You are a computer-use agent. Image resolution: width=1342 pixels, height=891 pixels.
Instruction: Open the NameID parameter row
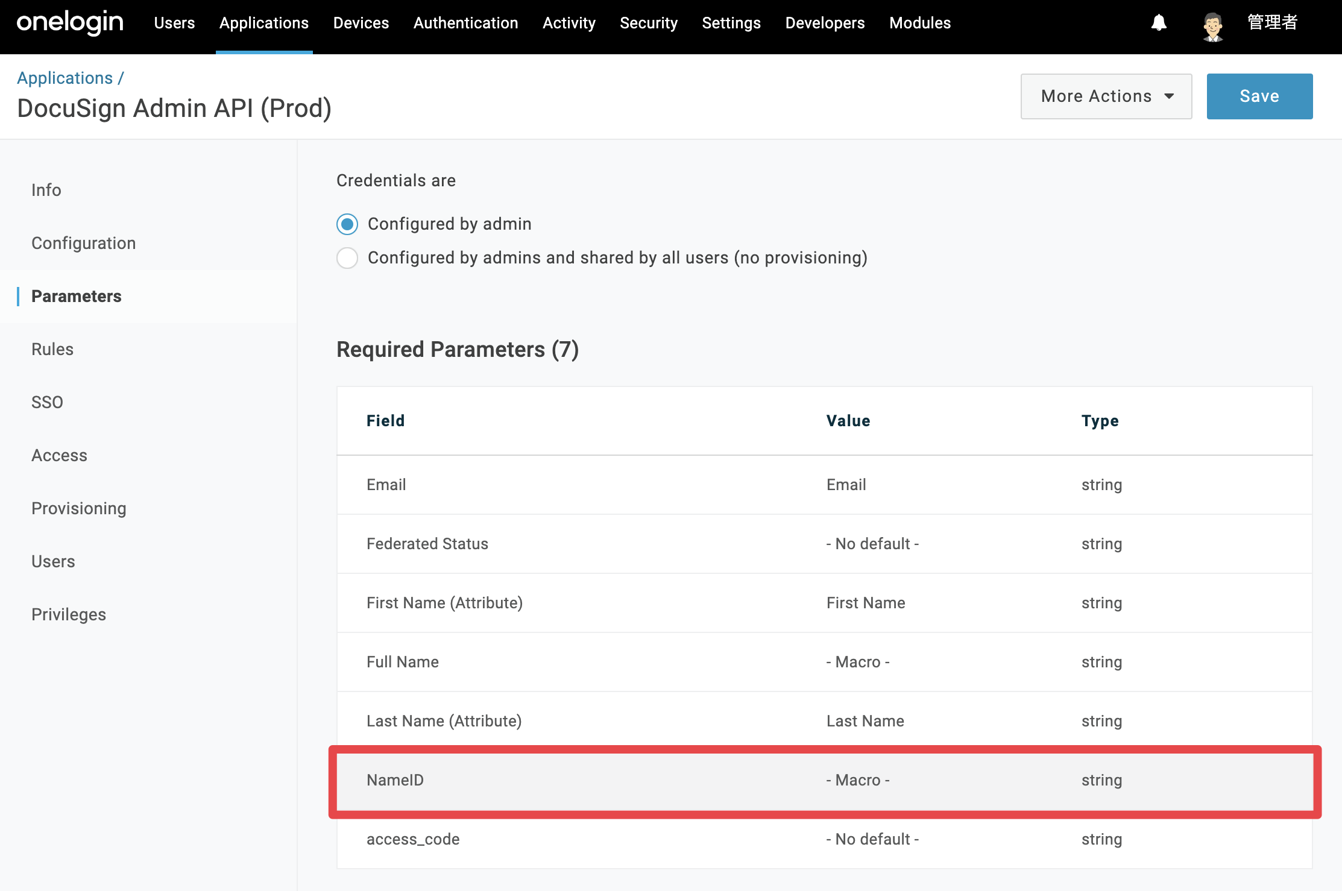pyautogui.click(x=825, y=781)
